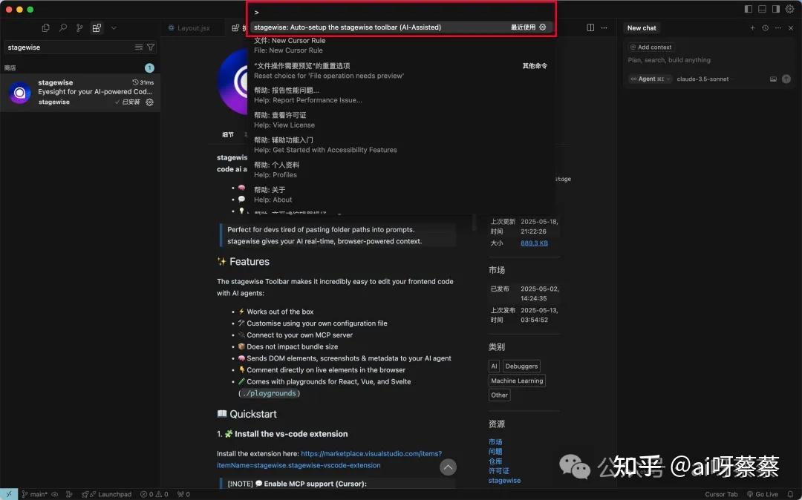Click the scroll-to-top arrow button
This screenshot has width=802, height=500.
tap(448, 467)
